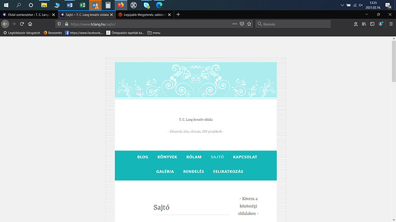Show site security padlock info
Viewport: 396px width, 222px height.
click(x=67, y=24)
